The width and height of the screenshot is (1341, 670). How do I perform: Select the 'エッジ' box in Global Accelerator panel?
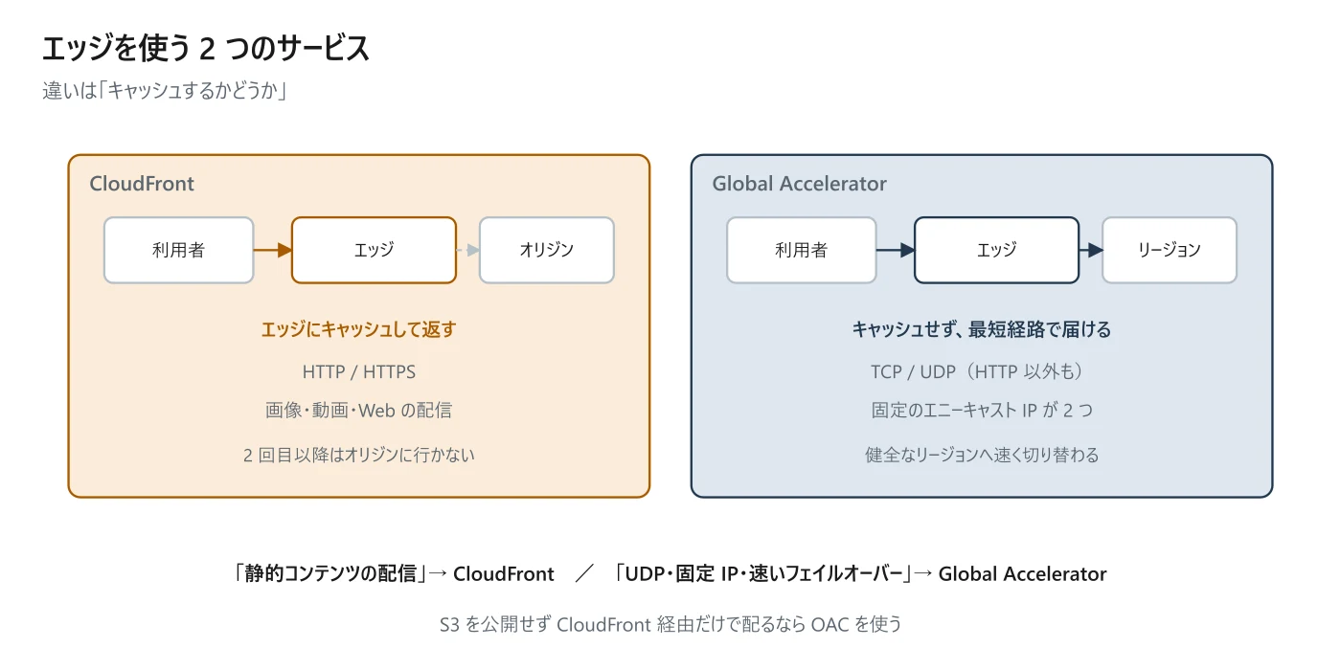click(x=996, y=250)
